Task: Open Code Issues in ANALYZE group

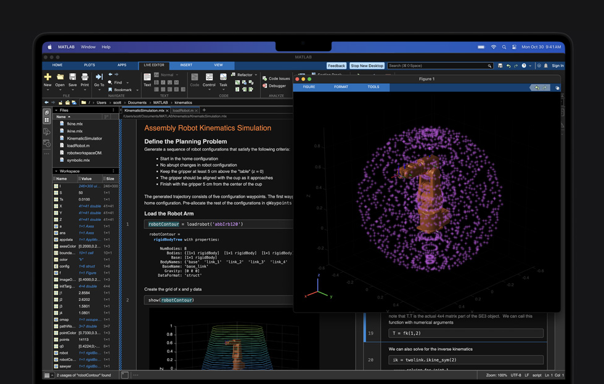Action: [276, 79]
